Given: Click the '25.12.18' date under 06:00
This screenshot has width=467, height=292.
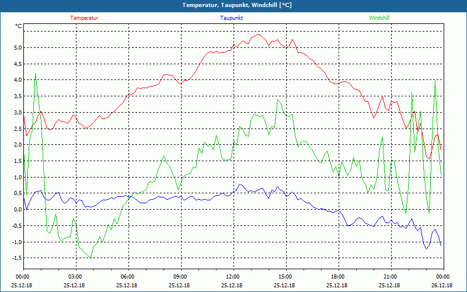Looking at the screenshot, I should pos(127,286).
